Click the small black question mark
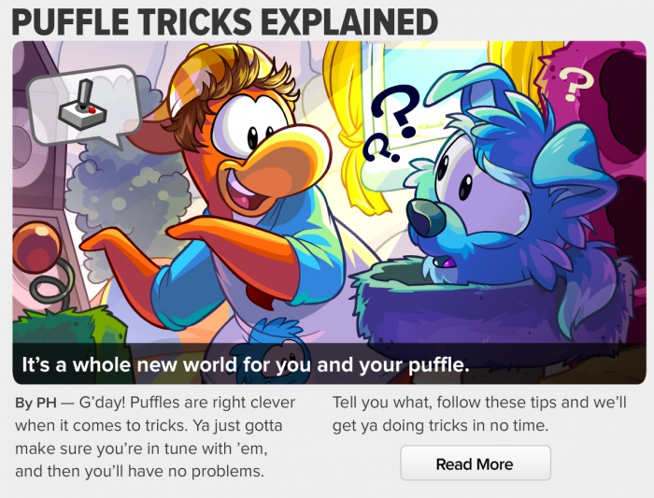 (x=378, y=149)
